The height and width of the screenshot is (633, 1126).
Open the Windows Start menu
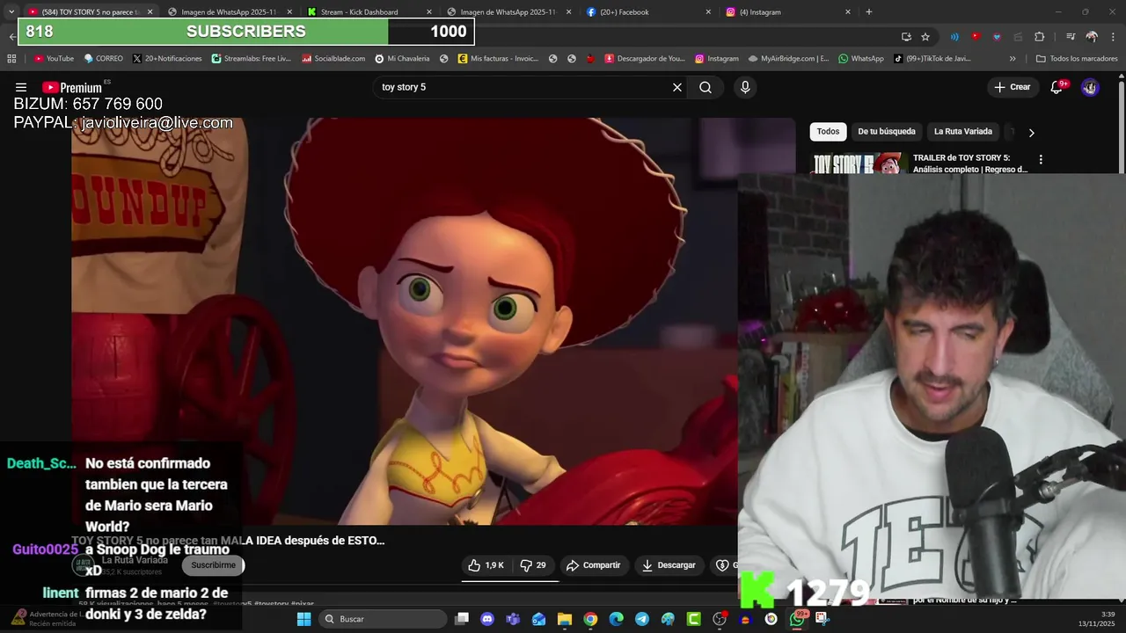(303, 619)
